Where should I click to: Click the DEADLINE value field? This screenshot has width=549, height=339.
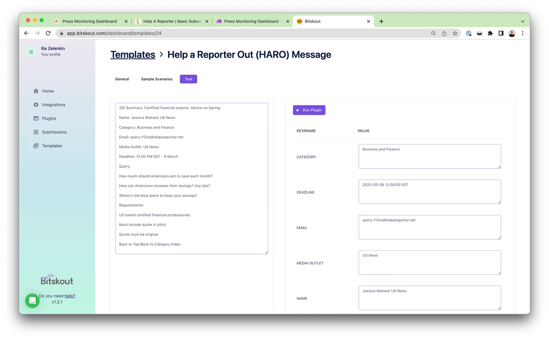pyautogui.click(x=430, y=192)
